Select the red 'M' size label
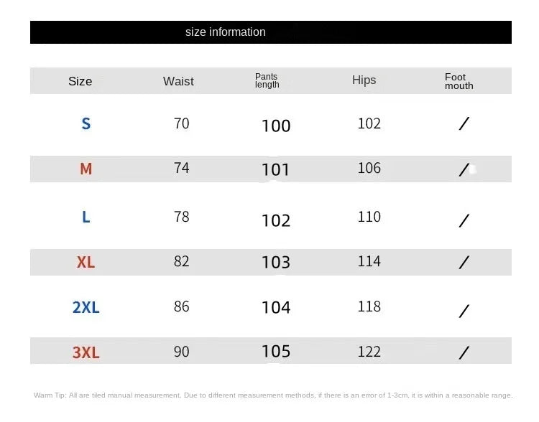 point(86,169)
